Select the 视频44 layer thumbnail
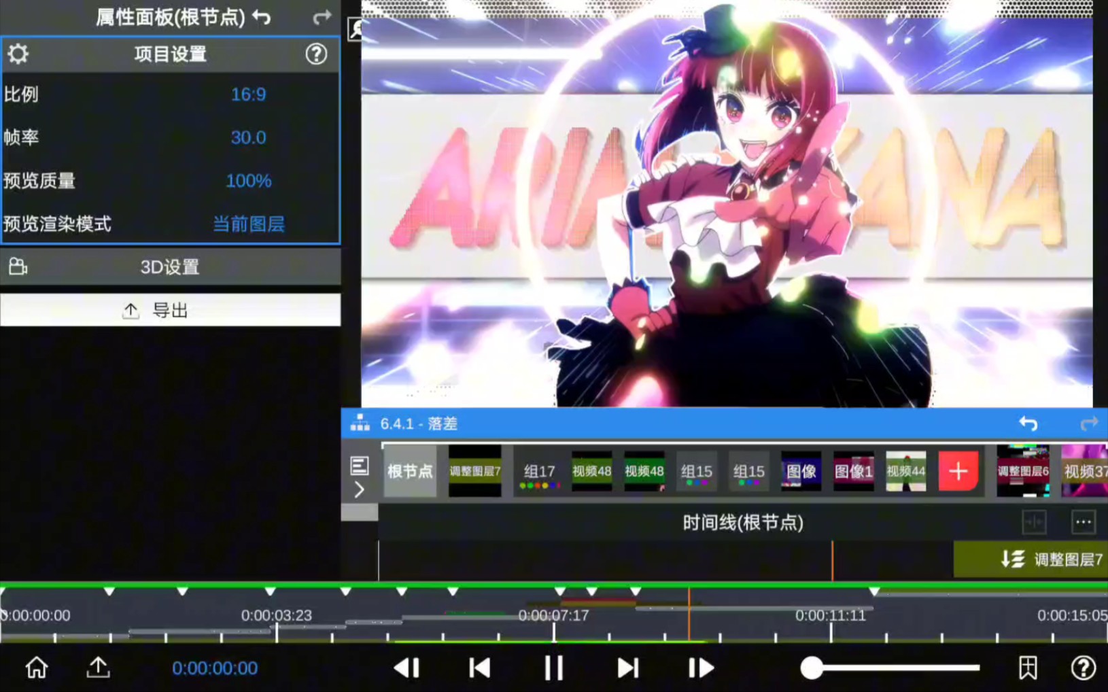This screenshot has height=692, width=1108. pos(906,471)
